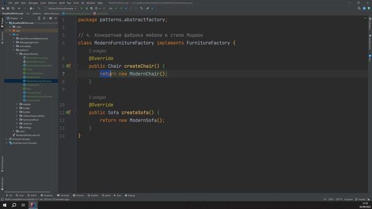
Task: Open the TODO tool window
Action: click(32, 196)
